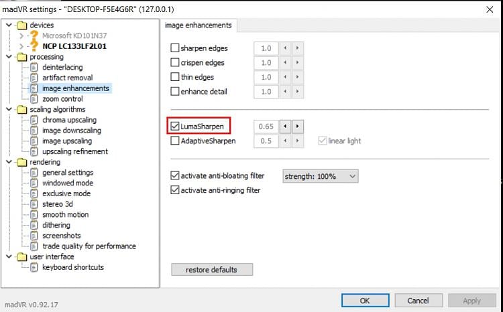Select the image enhancements tab
The height and width of the screenshot is (312, 503).
click(x=199, y=25)
